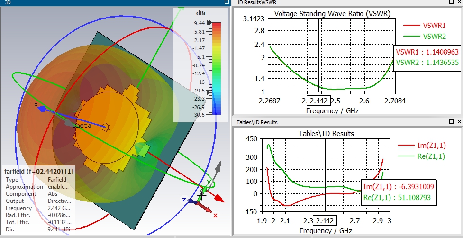Click the dBi color ramp bar
The width and height of the screenshot is (463, 238).
[x=217, y=68]
